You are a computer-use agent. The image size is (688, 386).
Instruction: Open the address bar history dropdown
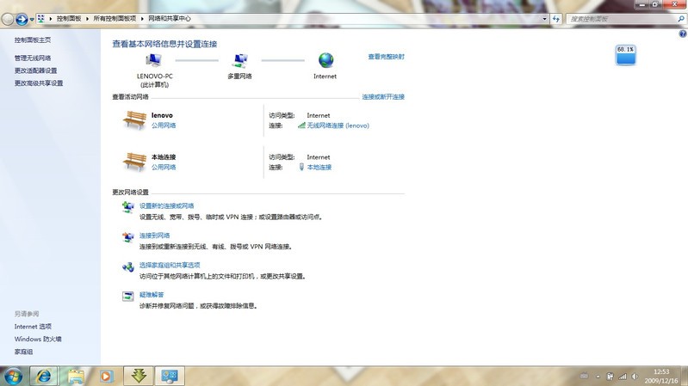click(x=544, y=19)
